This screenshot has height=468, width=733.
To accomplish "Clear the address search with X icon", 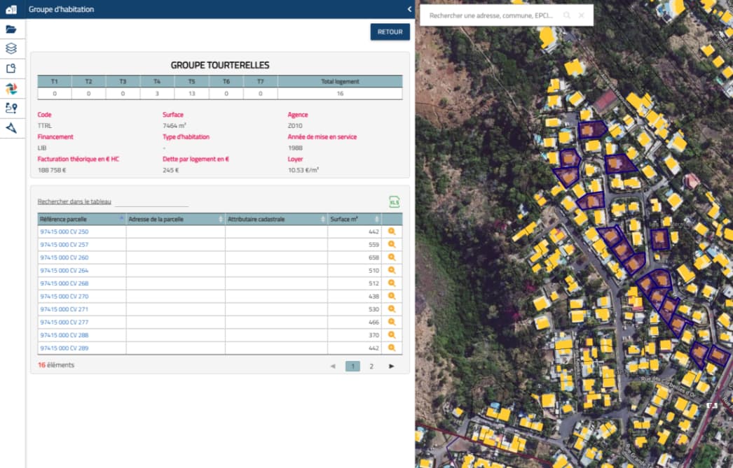I will click(581, 15).
